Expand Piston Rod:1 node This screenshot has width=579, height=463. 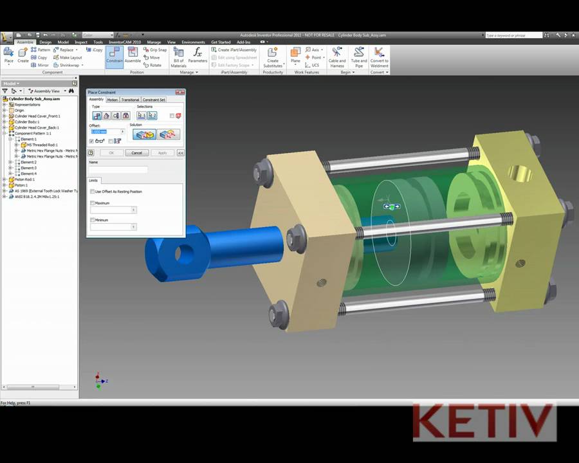[5, 179]
